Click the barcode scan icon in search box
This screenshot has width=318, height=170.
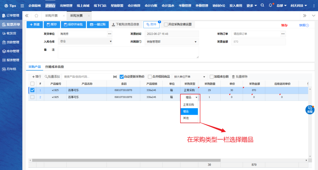(115, 77)
